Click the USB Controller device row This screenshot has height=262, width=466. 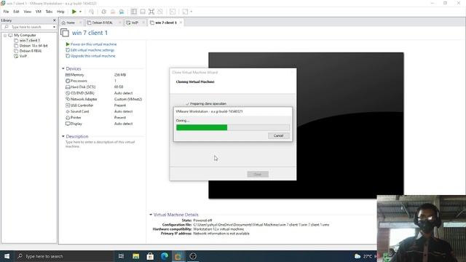pos(104,106)
